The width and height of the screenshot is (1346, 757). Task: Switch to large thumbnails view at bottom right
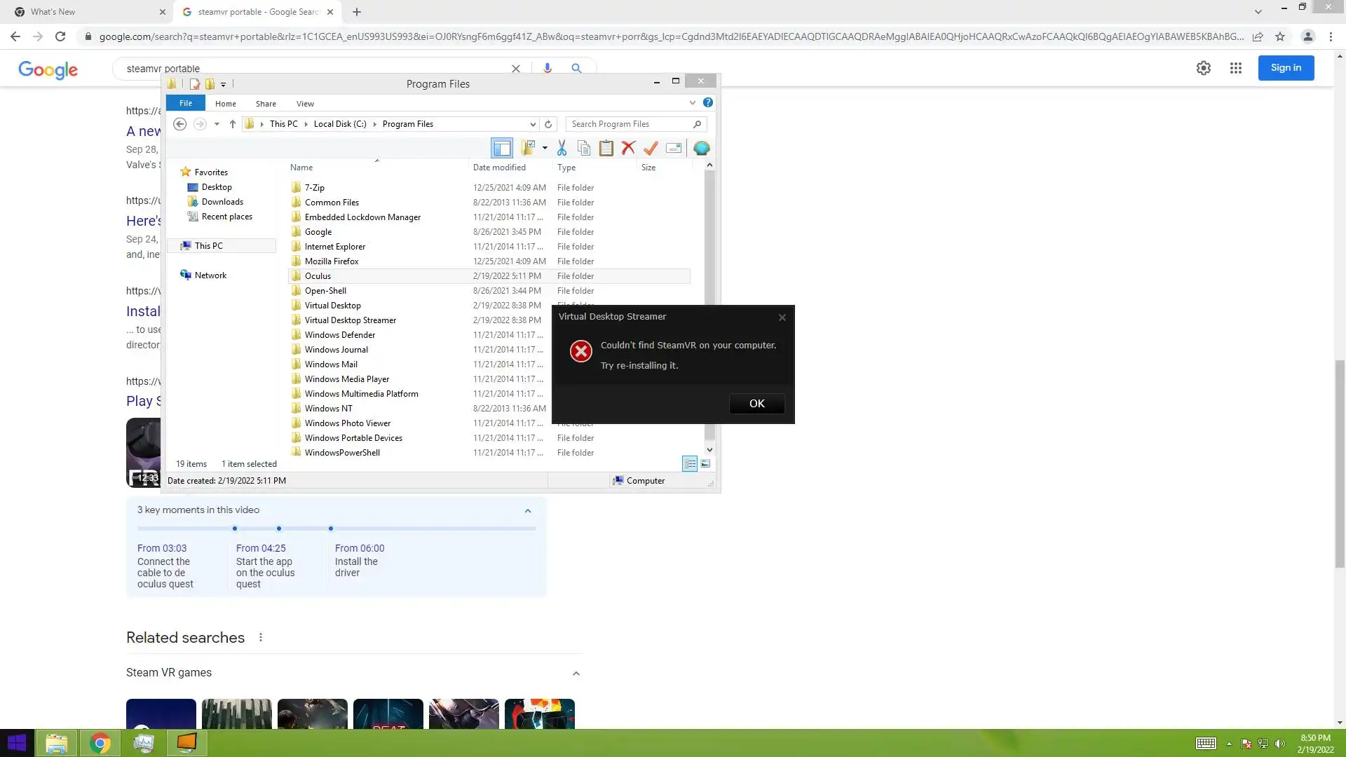706,464
